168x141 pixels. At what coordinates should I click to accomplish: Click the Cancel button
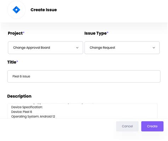pyautogui.click(x=127, y=126)
